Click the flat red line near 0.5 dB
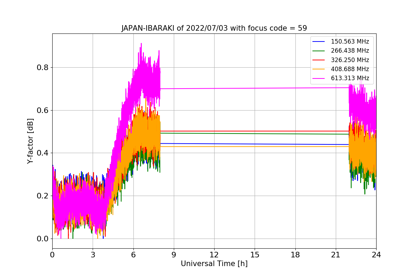Image resolution: width=418 pixels, height=279 pixels. (254, 131)
